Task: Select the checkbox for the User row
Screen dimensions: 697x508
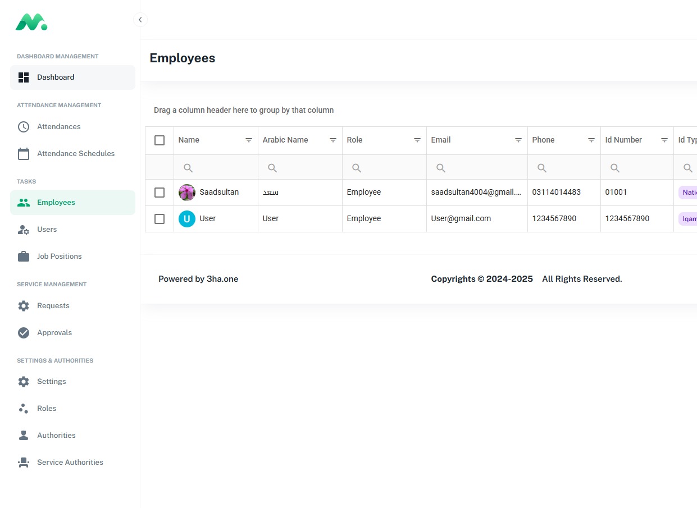Action: pyautogui.click(x=160, y=219)
